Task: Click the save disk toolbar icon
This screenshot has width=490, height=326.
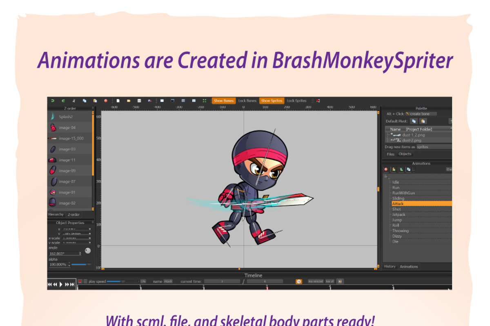Action: coord(139,101)
